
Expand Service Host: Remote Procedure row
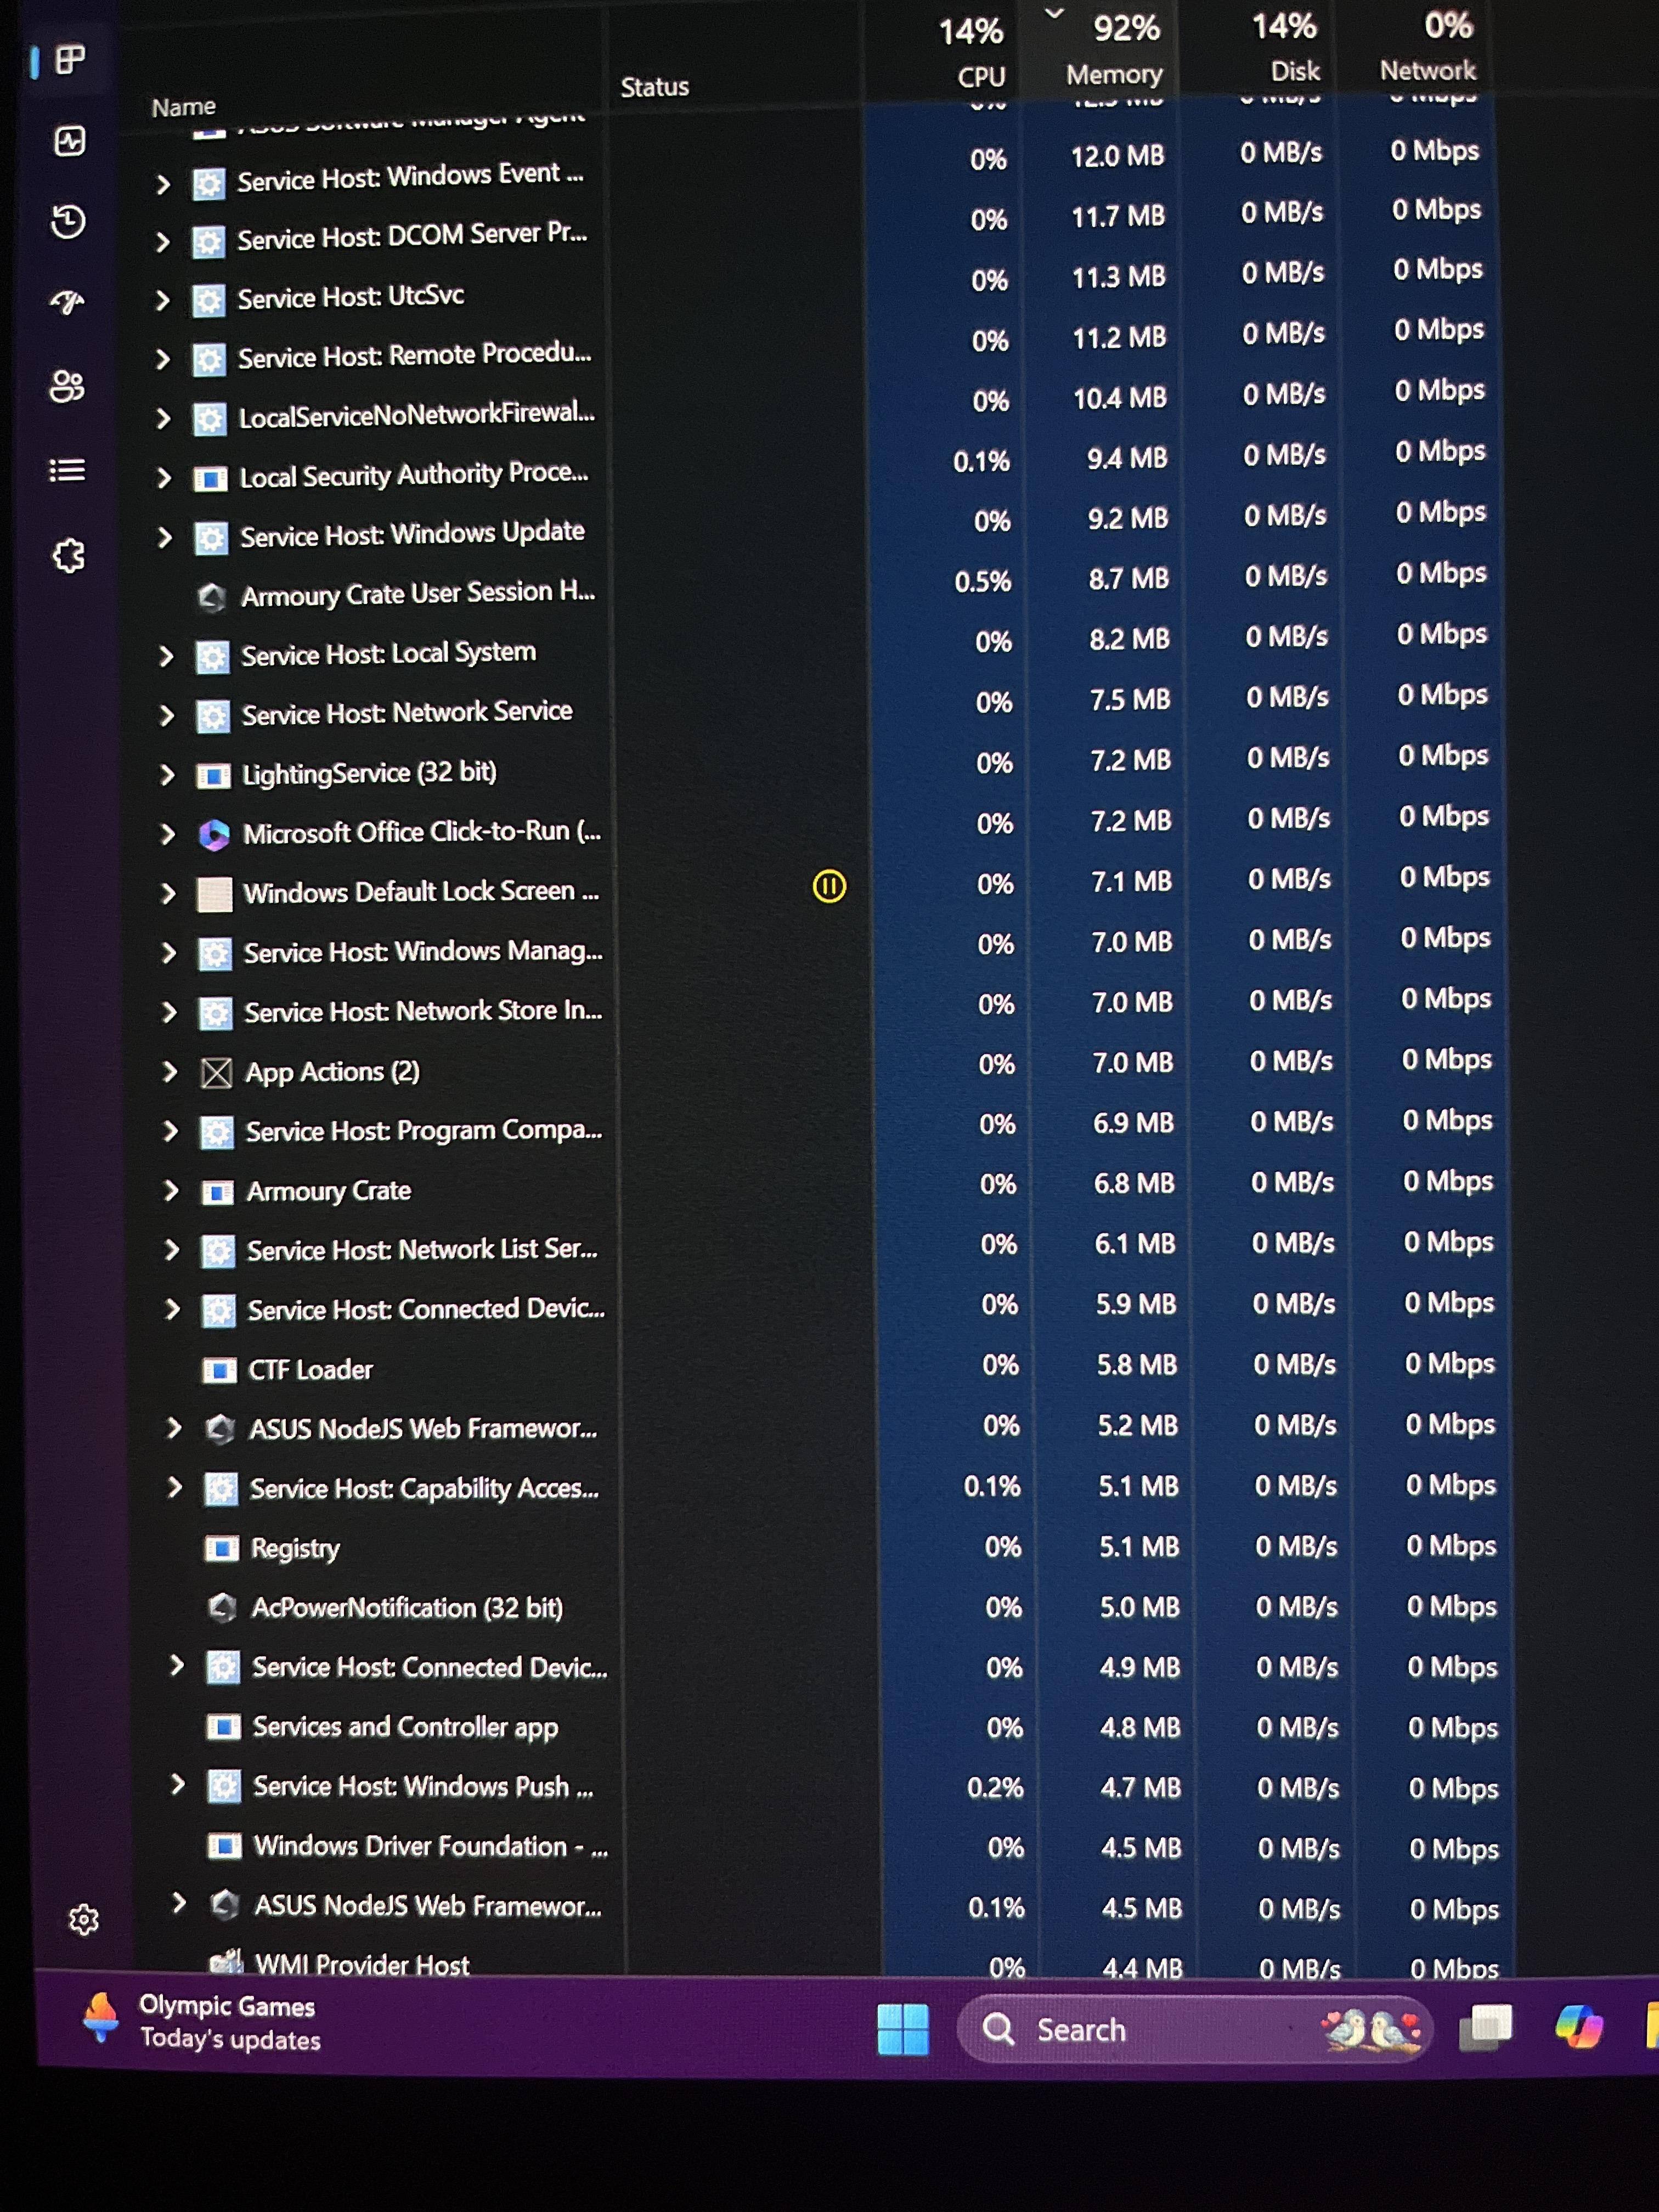[x=164, y=360]
